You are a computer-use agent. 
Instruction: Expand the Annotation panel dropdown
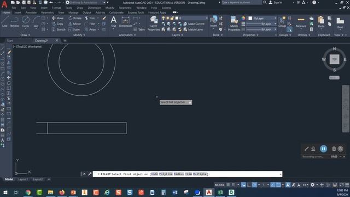127,35
